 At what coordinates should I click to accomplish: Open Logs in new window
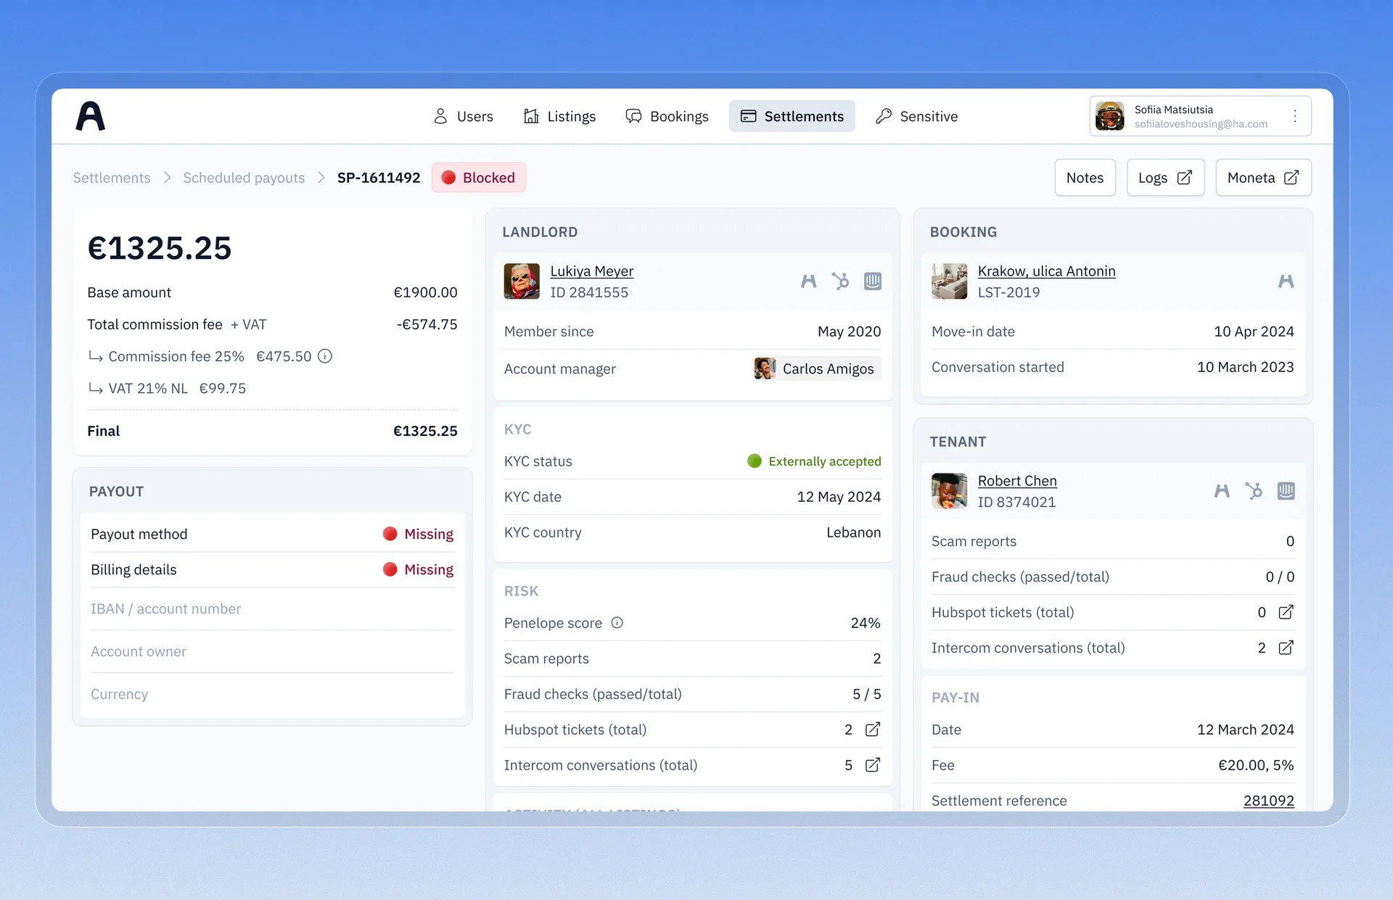click(1165, 178)
